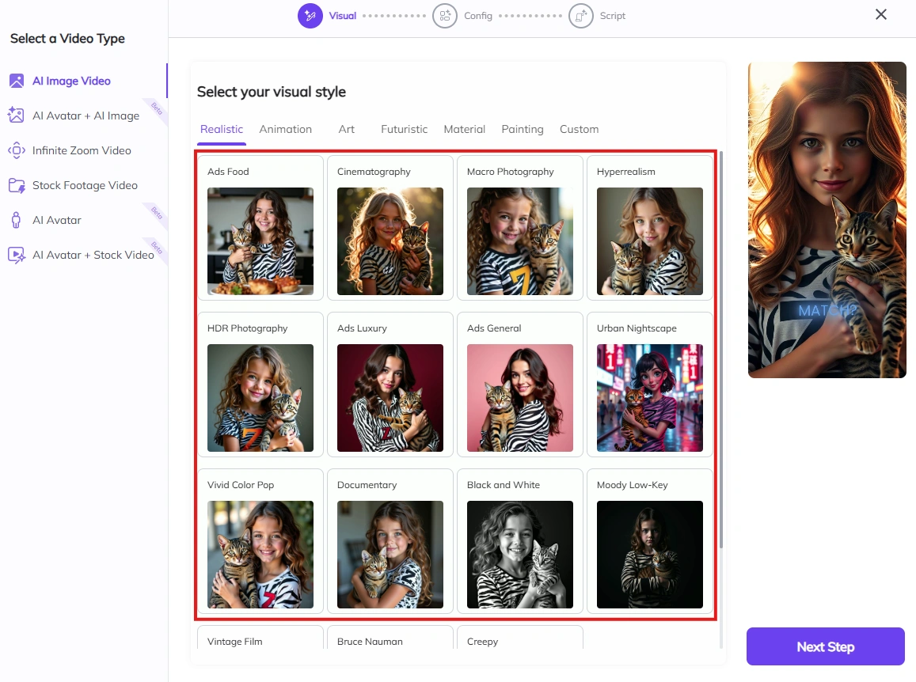Select the Black and White thumbnail

[x=520, y=555]
